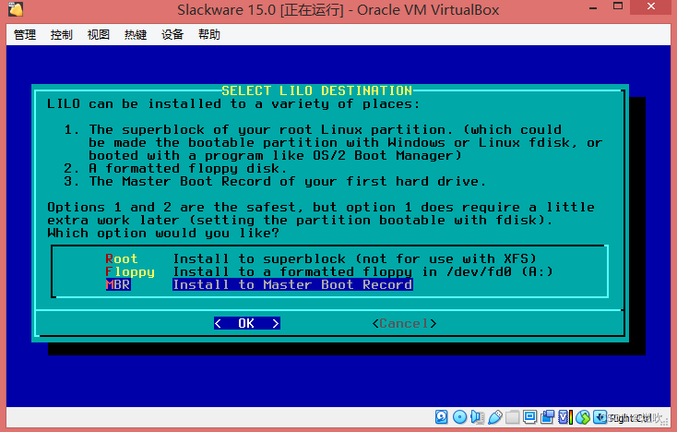Click the text 'Which option would you like?'
The width and height of the screenshot is (677, 432).
pyautogui.click(x=163, y=233)
